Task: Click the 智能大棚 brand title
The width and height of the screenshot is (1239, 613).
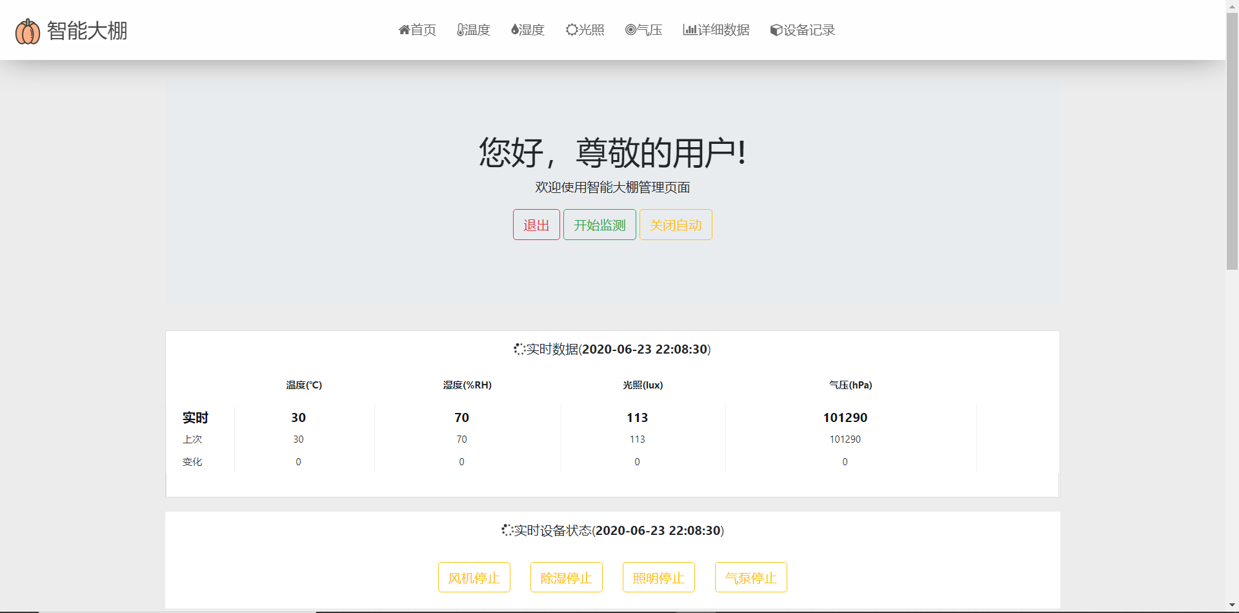Action: pyautogui.click(x=87, y=30)
